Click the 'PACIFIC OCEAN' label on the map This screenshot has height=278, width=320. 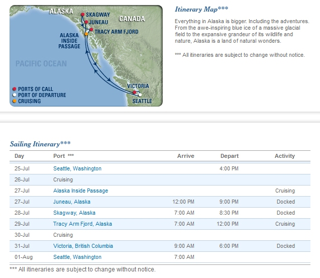[41, 63]
